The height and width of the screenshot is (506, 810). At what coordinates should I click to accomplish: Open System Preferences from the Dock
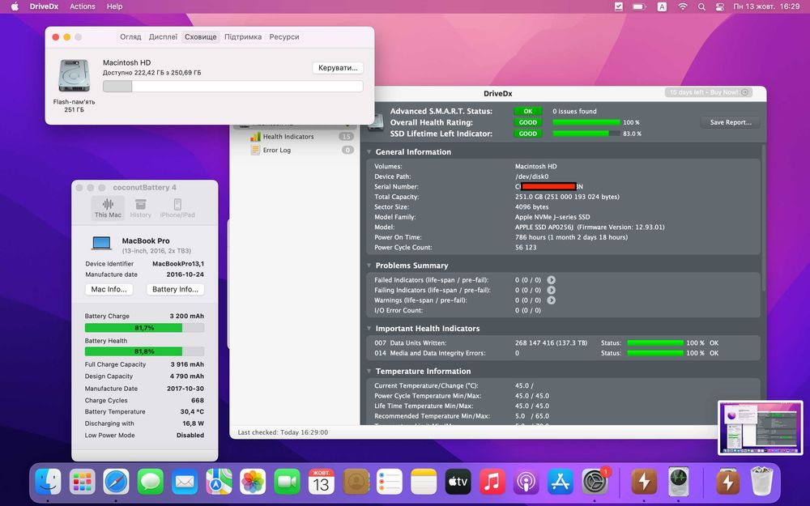pyautogui.click(x=595, y=483)
